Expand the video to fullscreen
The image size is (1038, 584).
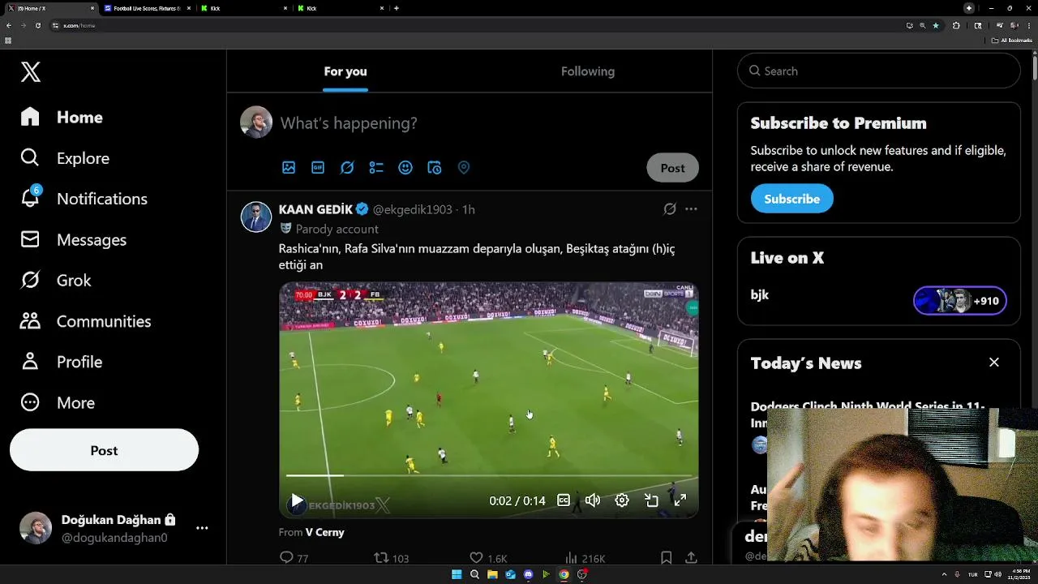(680, 500)
